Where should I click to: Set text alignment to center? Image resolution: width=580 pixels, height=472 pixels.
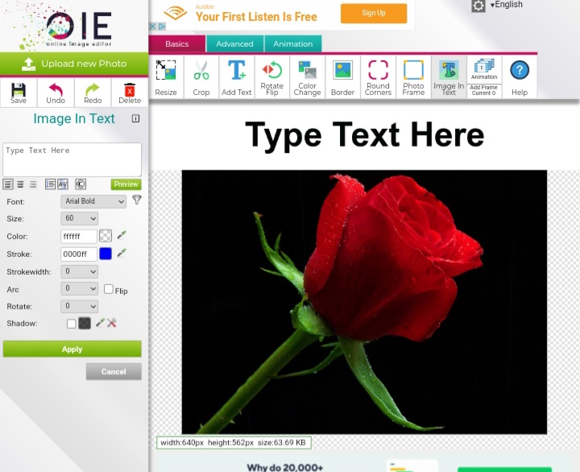[x=20, y=184]
